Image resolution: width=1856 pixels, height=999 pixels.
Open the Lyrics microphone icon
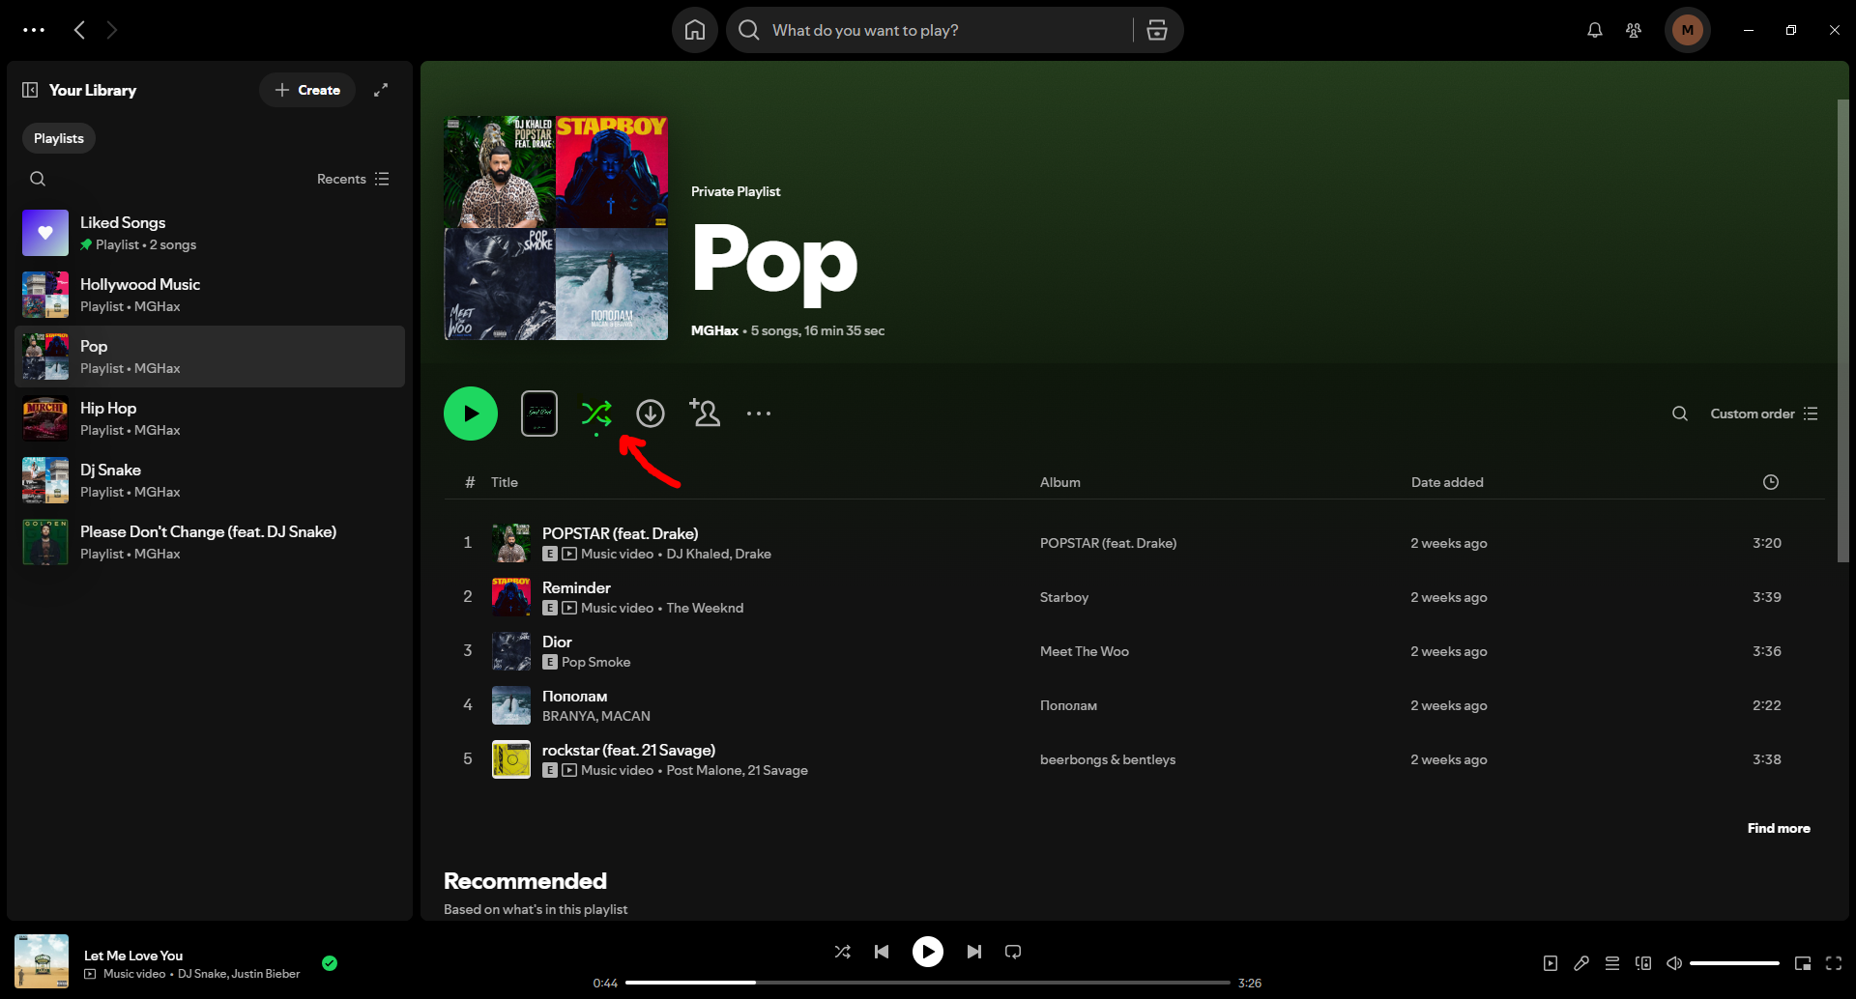coord(1581,963)
